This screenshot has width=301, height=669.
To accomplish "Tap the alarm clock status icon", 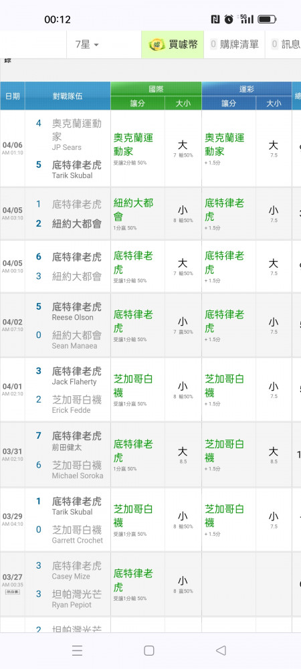I will 229,19.
